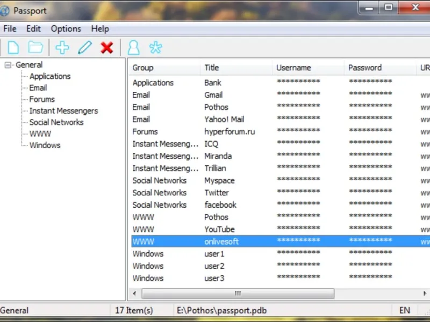Sort by the Group column header

(x=166, y=68)
